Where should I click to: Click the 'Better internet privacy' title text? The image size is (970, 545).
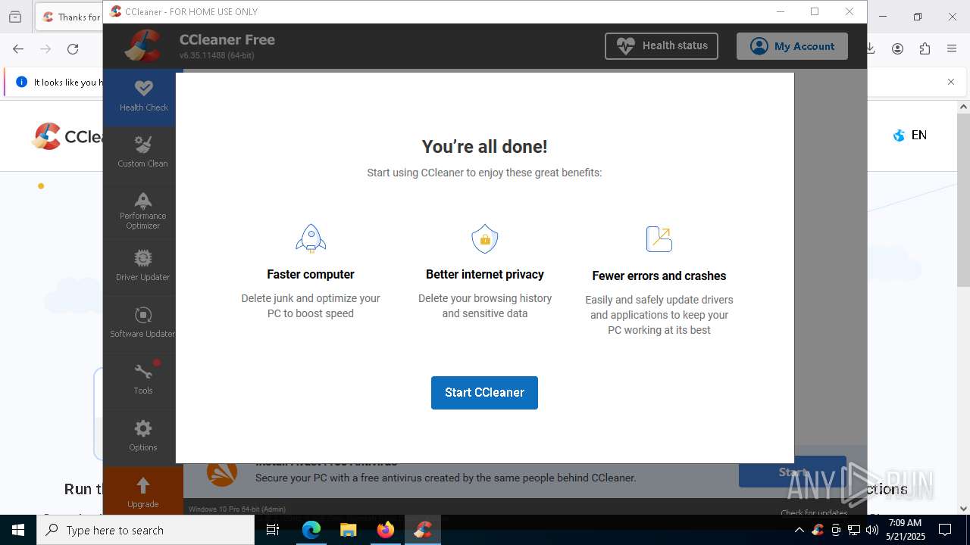pyautogui.click(x=485, y=274)
